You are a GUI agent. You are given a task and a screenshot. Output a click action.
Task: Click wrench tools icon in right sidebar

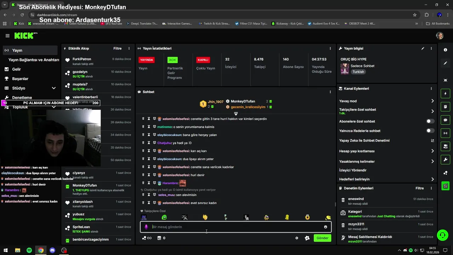click(445, 159)
